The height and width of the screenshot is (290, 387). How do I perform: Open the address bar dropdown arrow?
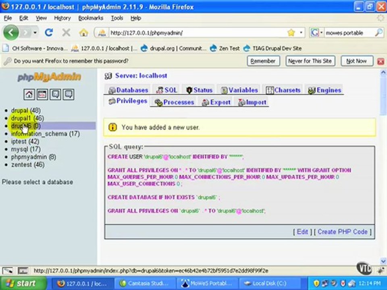pyautogui.click(x=301, y=33)
